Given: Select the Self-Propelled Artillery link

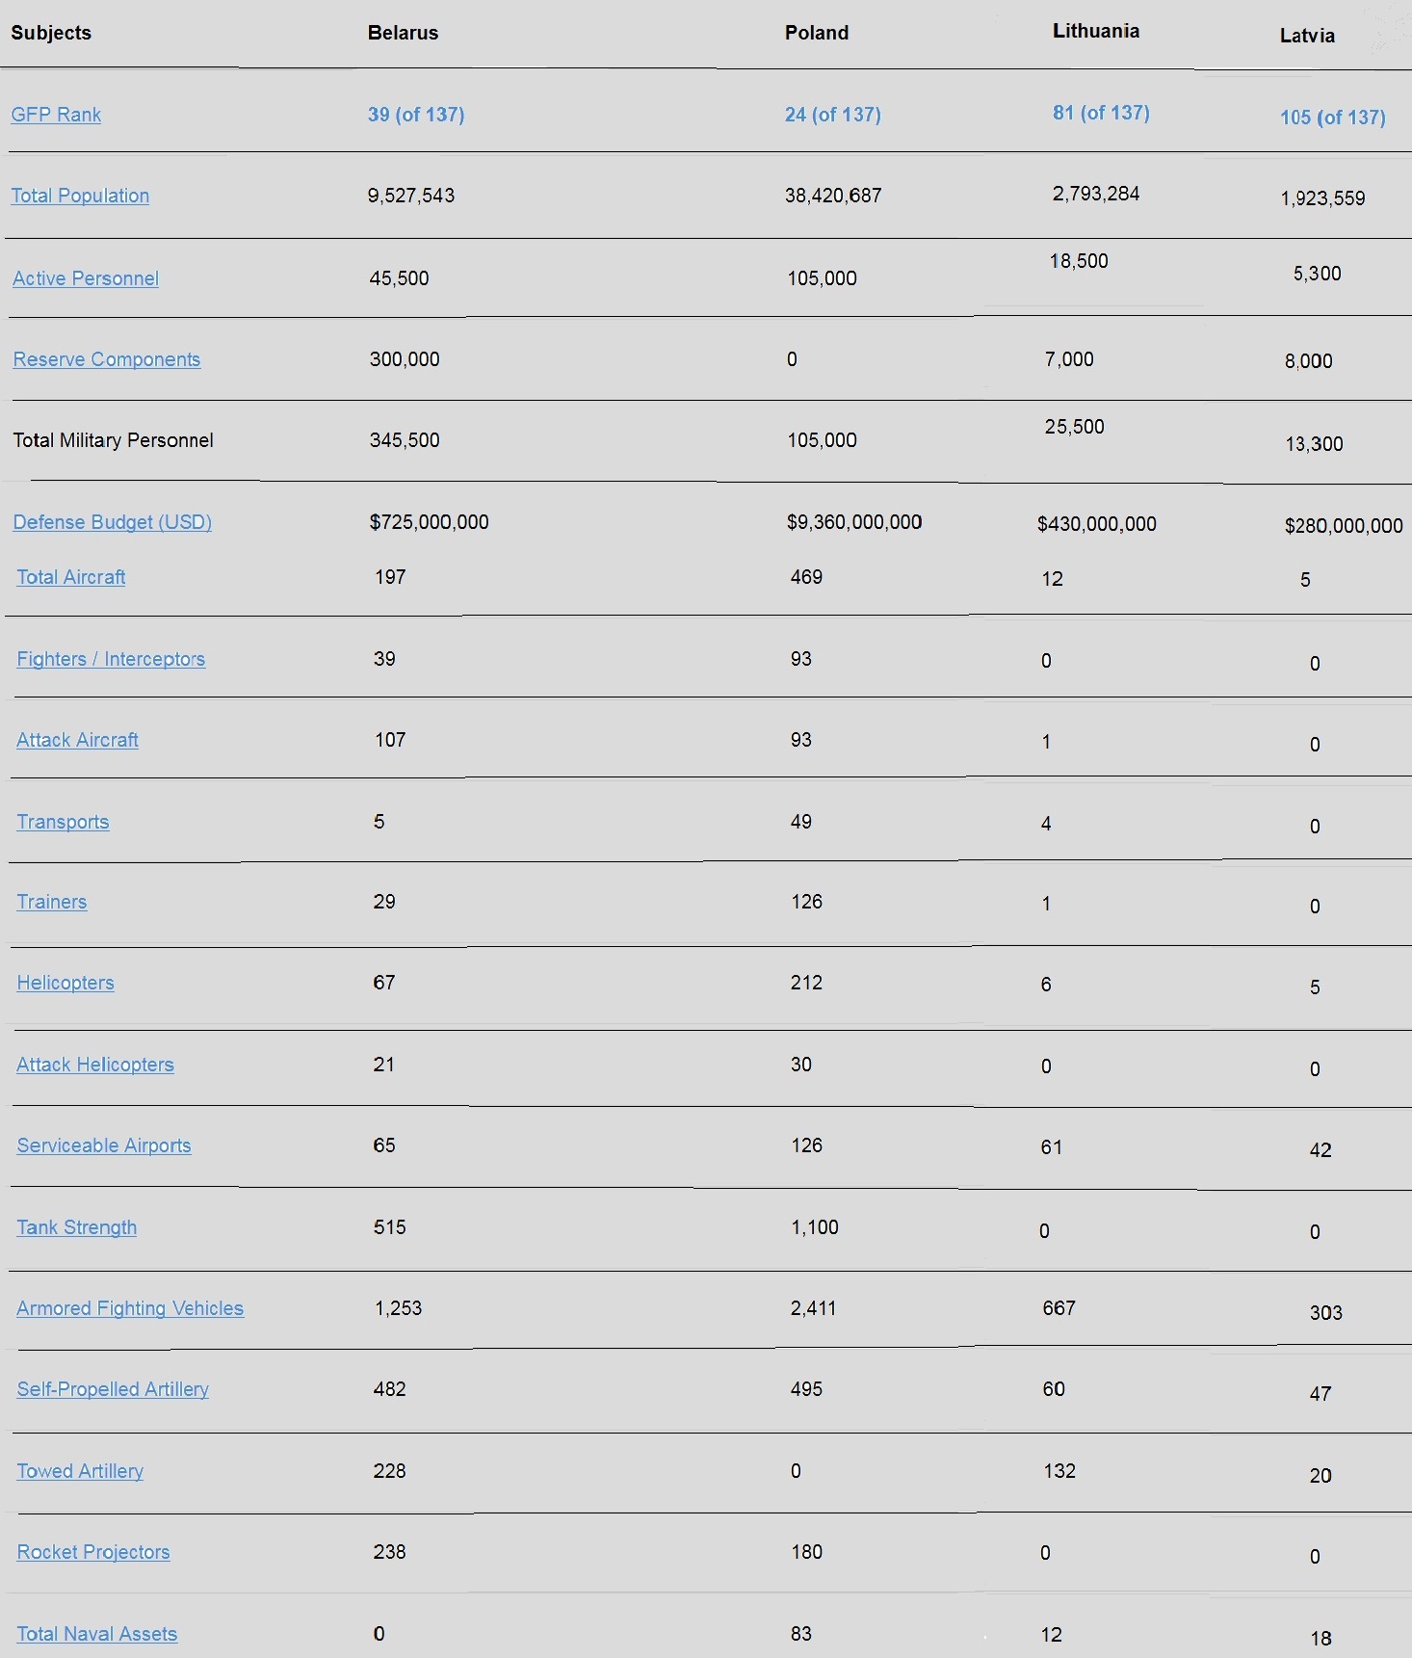Looking at the screenshot, I should point(113,1389).
